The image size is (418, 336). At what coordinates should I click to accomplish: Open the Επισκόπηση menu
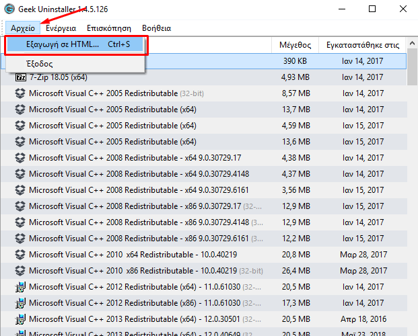click(109, 28)
